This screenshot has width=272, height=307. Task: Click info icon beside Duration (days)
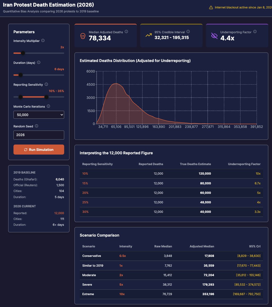point(39,63)
